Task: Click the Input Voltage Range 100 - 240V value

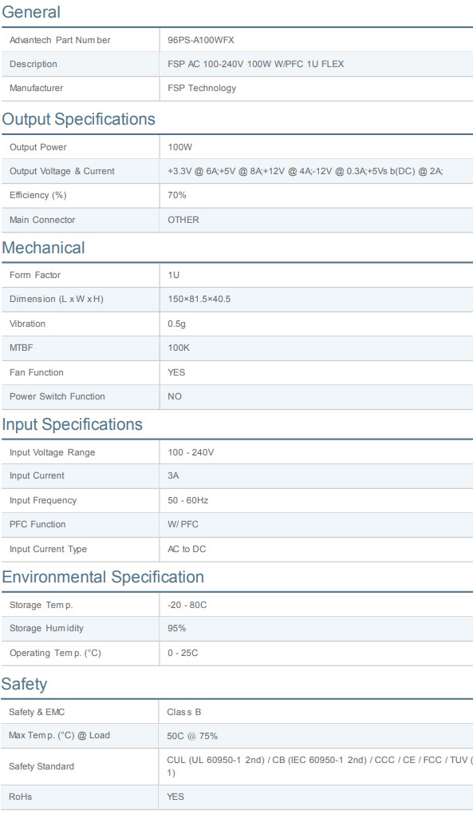Action: coord(191,453)
